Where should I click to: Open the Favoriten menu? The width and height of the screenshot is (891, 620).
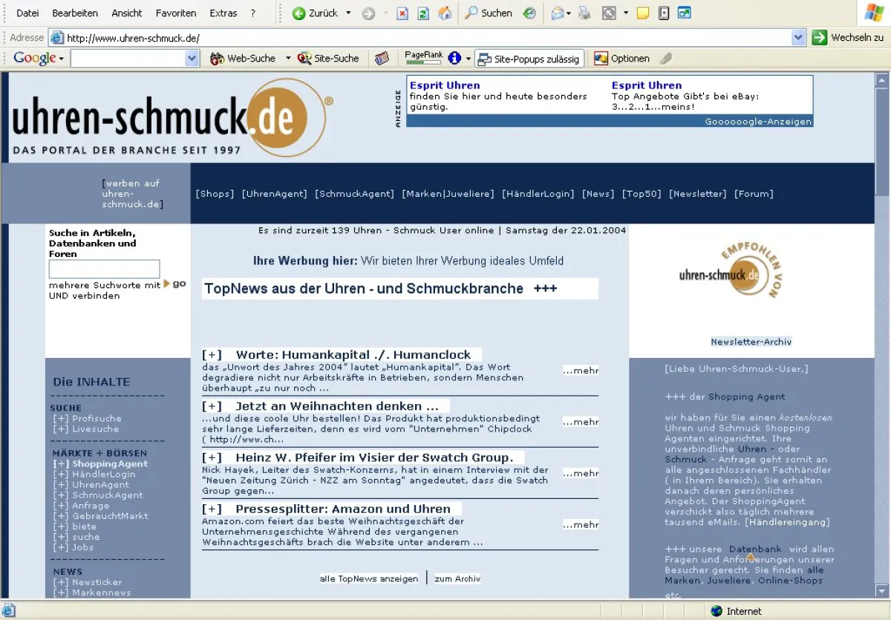(x=176, y=13)
